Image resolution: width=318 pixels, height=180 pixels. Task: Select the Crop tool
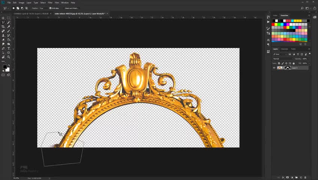3,27
